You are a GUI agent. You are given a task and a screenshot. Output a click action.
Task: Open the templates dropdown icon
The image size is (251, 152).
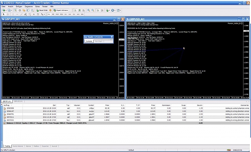(118, 10)
